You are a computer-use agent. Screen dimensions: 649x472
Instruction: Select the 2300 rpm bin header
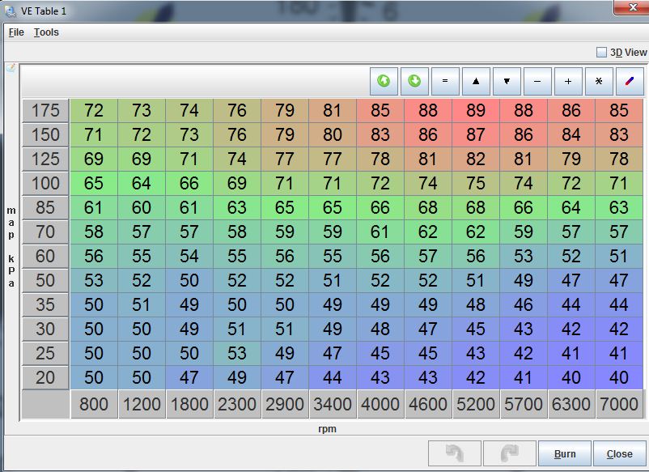tap(237, 404)
